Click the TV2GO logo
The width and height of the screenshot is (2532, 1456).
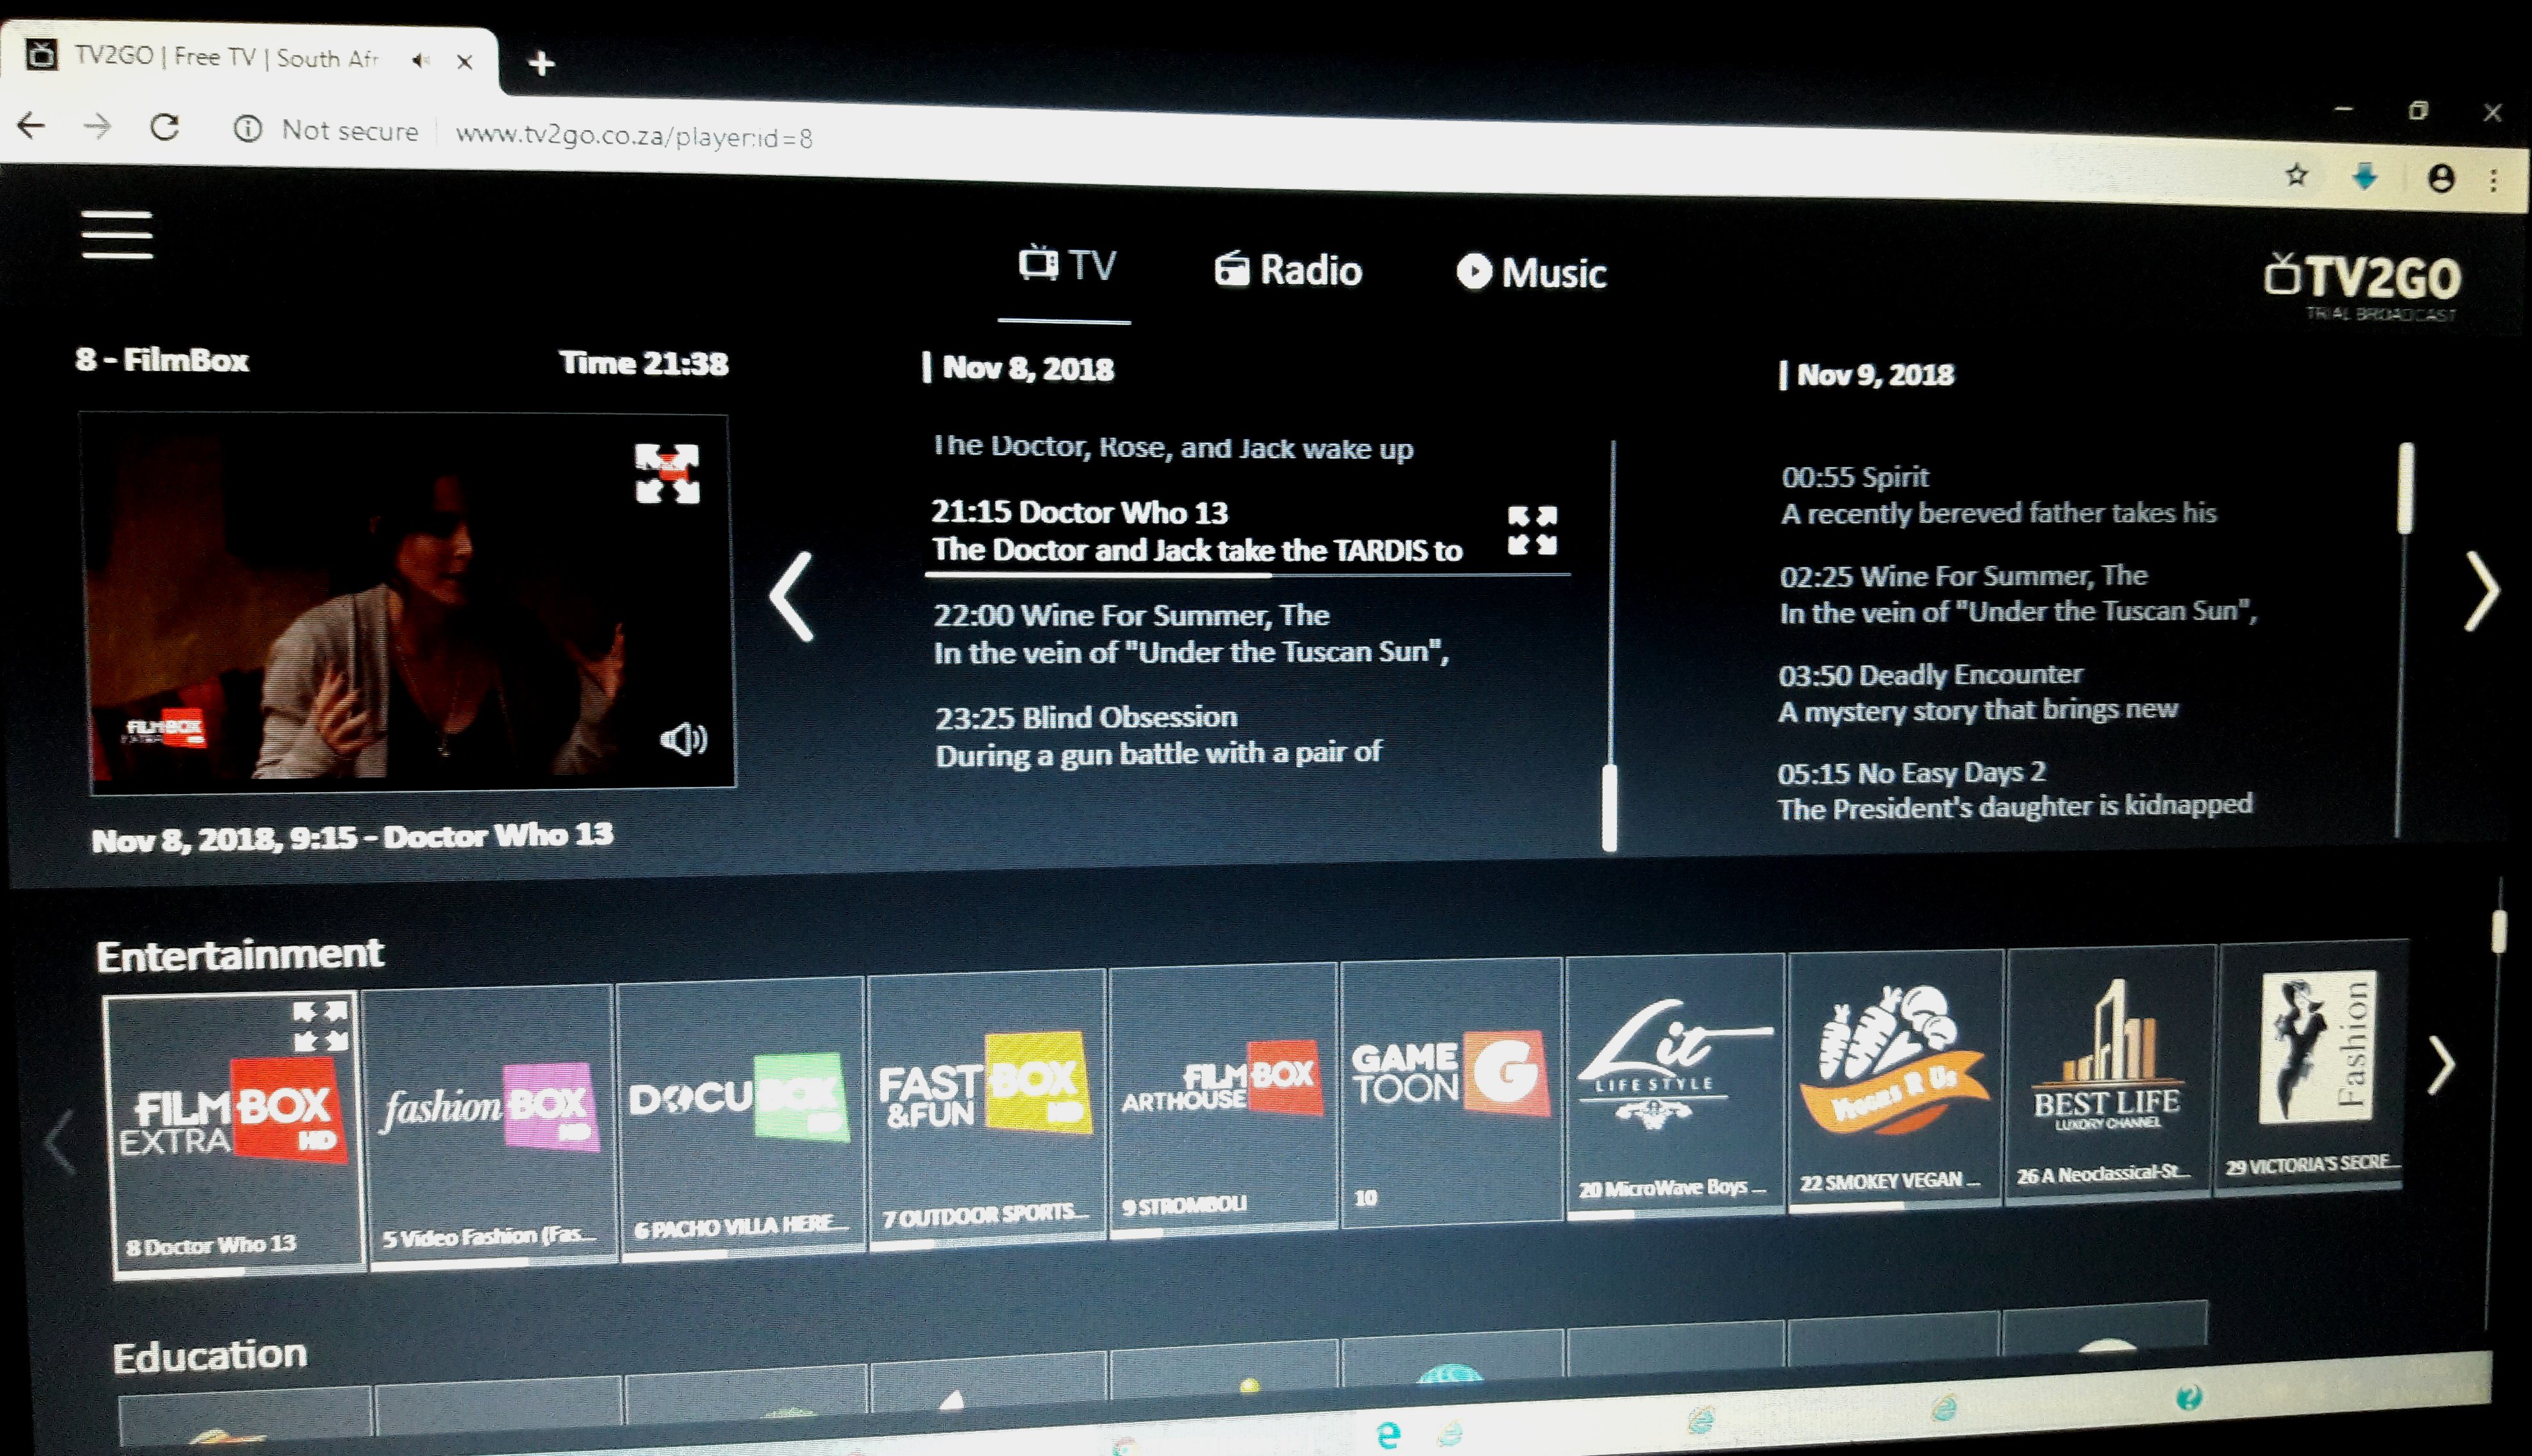[x=2362, y=286]
